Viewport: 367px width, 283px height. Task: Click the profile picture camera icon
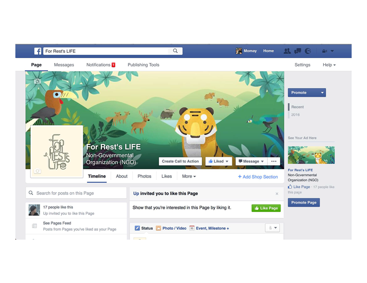(x=37, y=171)
